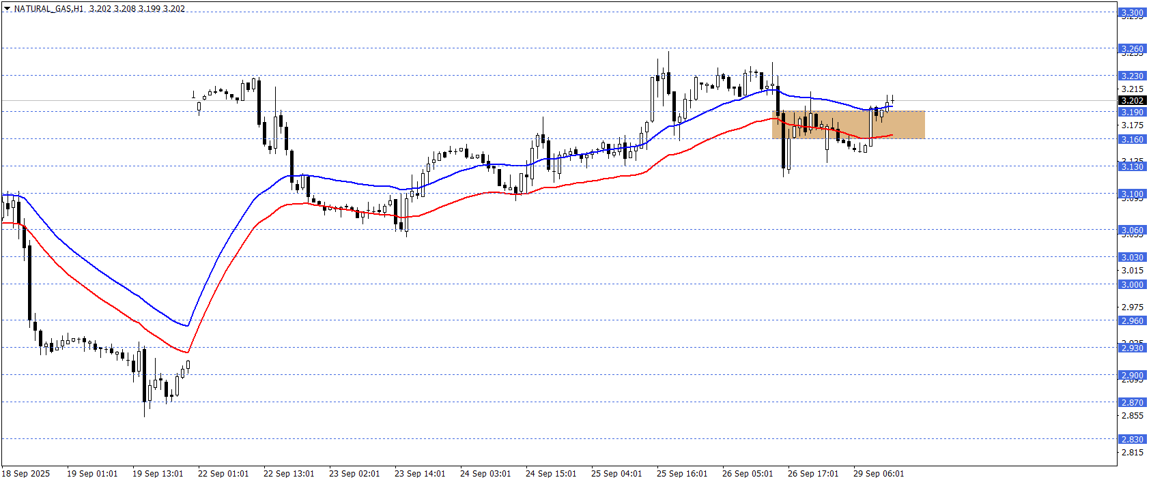The image size is (1151, 482).
Task: Select the 3.190 price level tag
Action: click(1132, 112)
